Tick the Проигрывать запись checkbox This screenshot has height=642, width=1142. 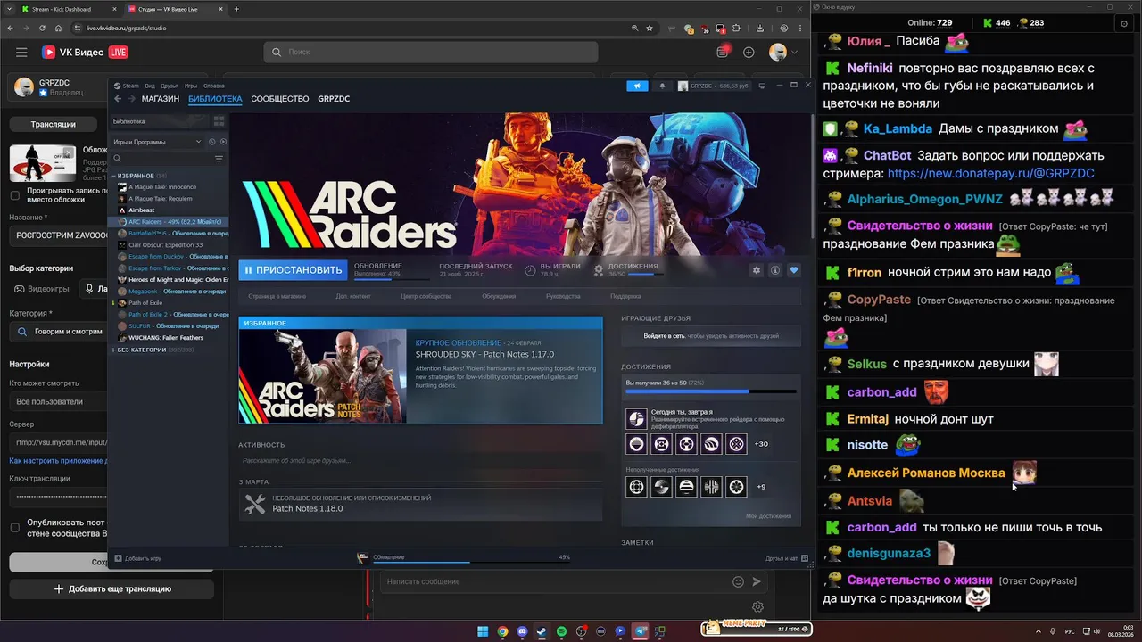click(14, 195)
